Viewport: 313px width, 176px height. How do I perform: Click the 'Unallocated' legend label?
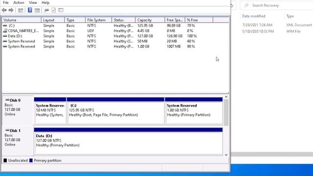(x=18, y=160)
